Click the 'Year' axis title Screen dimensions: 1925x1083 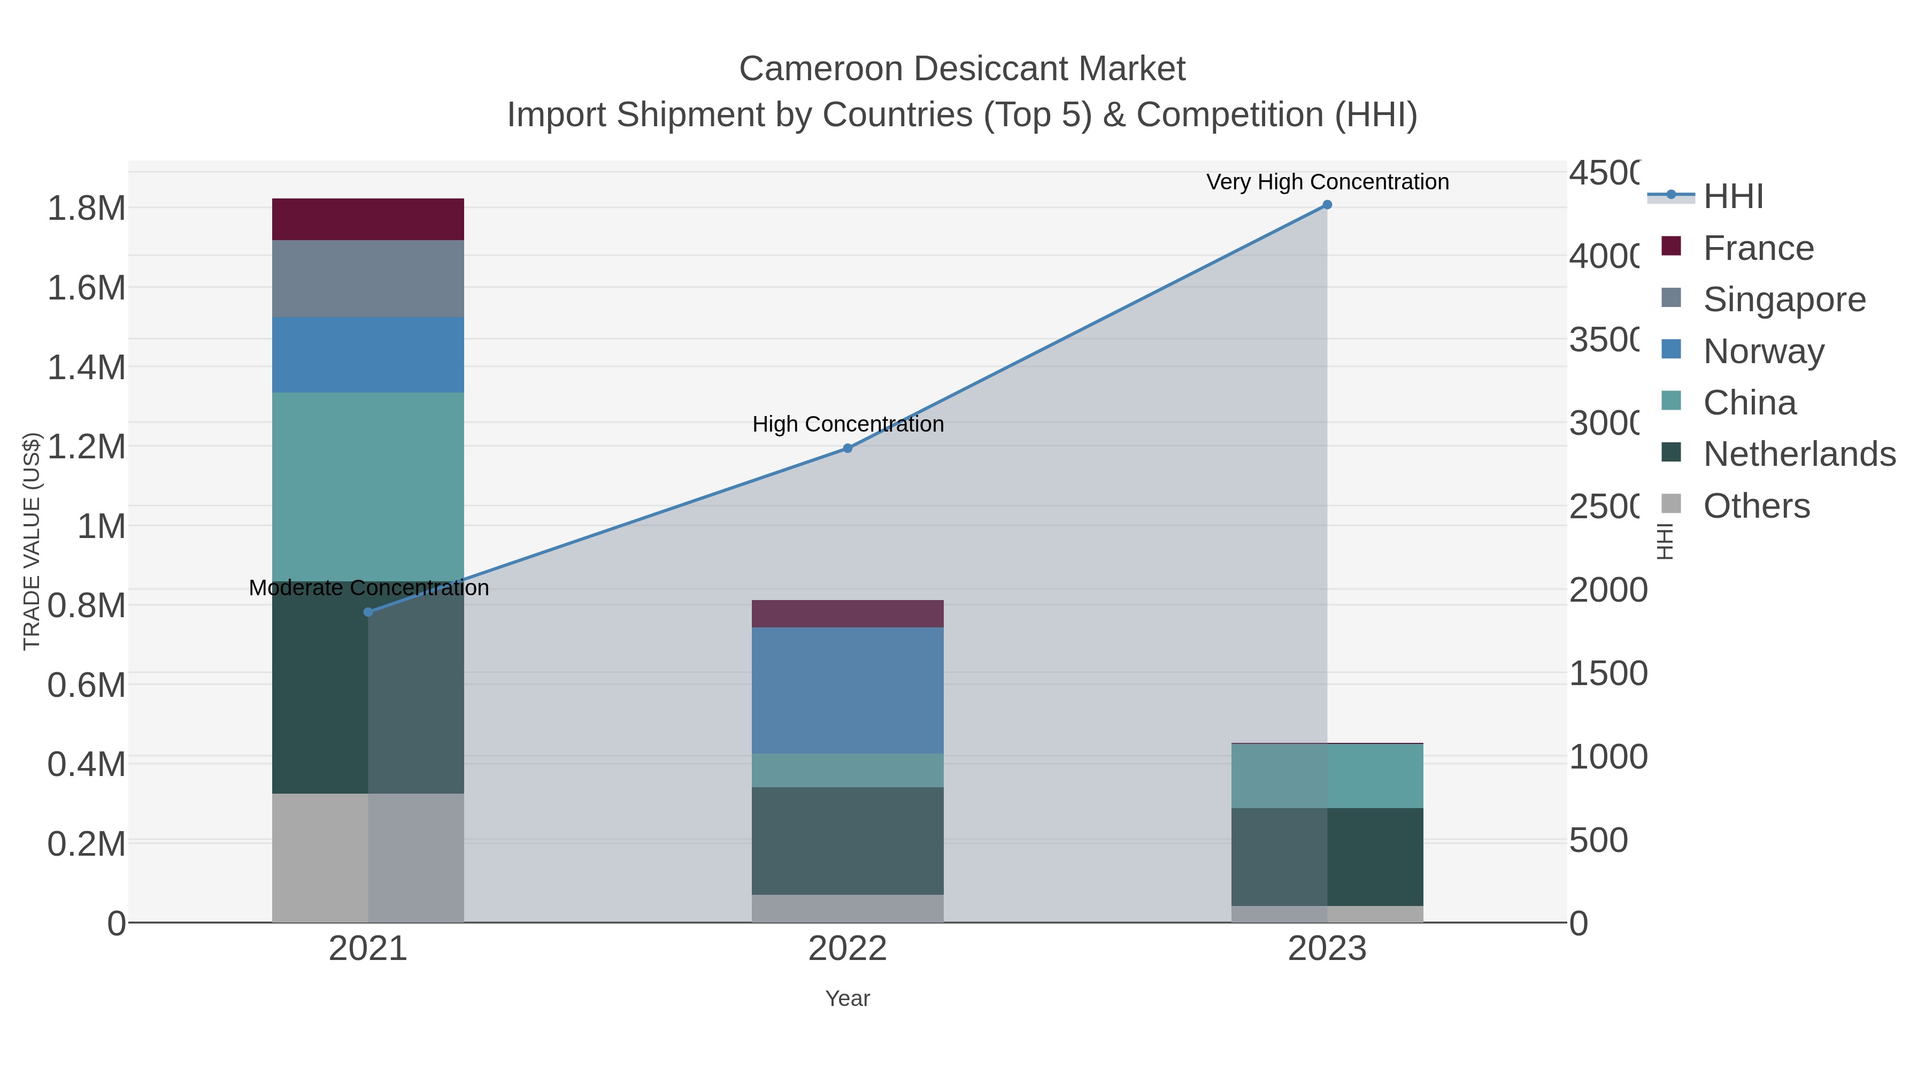(x=848, y=998)
